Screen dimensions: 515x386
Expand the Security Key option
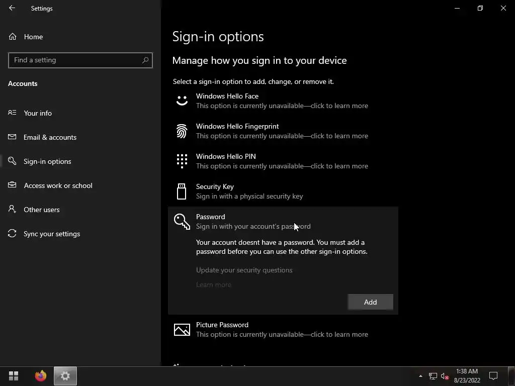click(x=283, y=191)
